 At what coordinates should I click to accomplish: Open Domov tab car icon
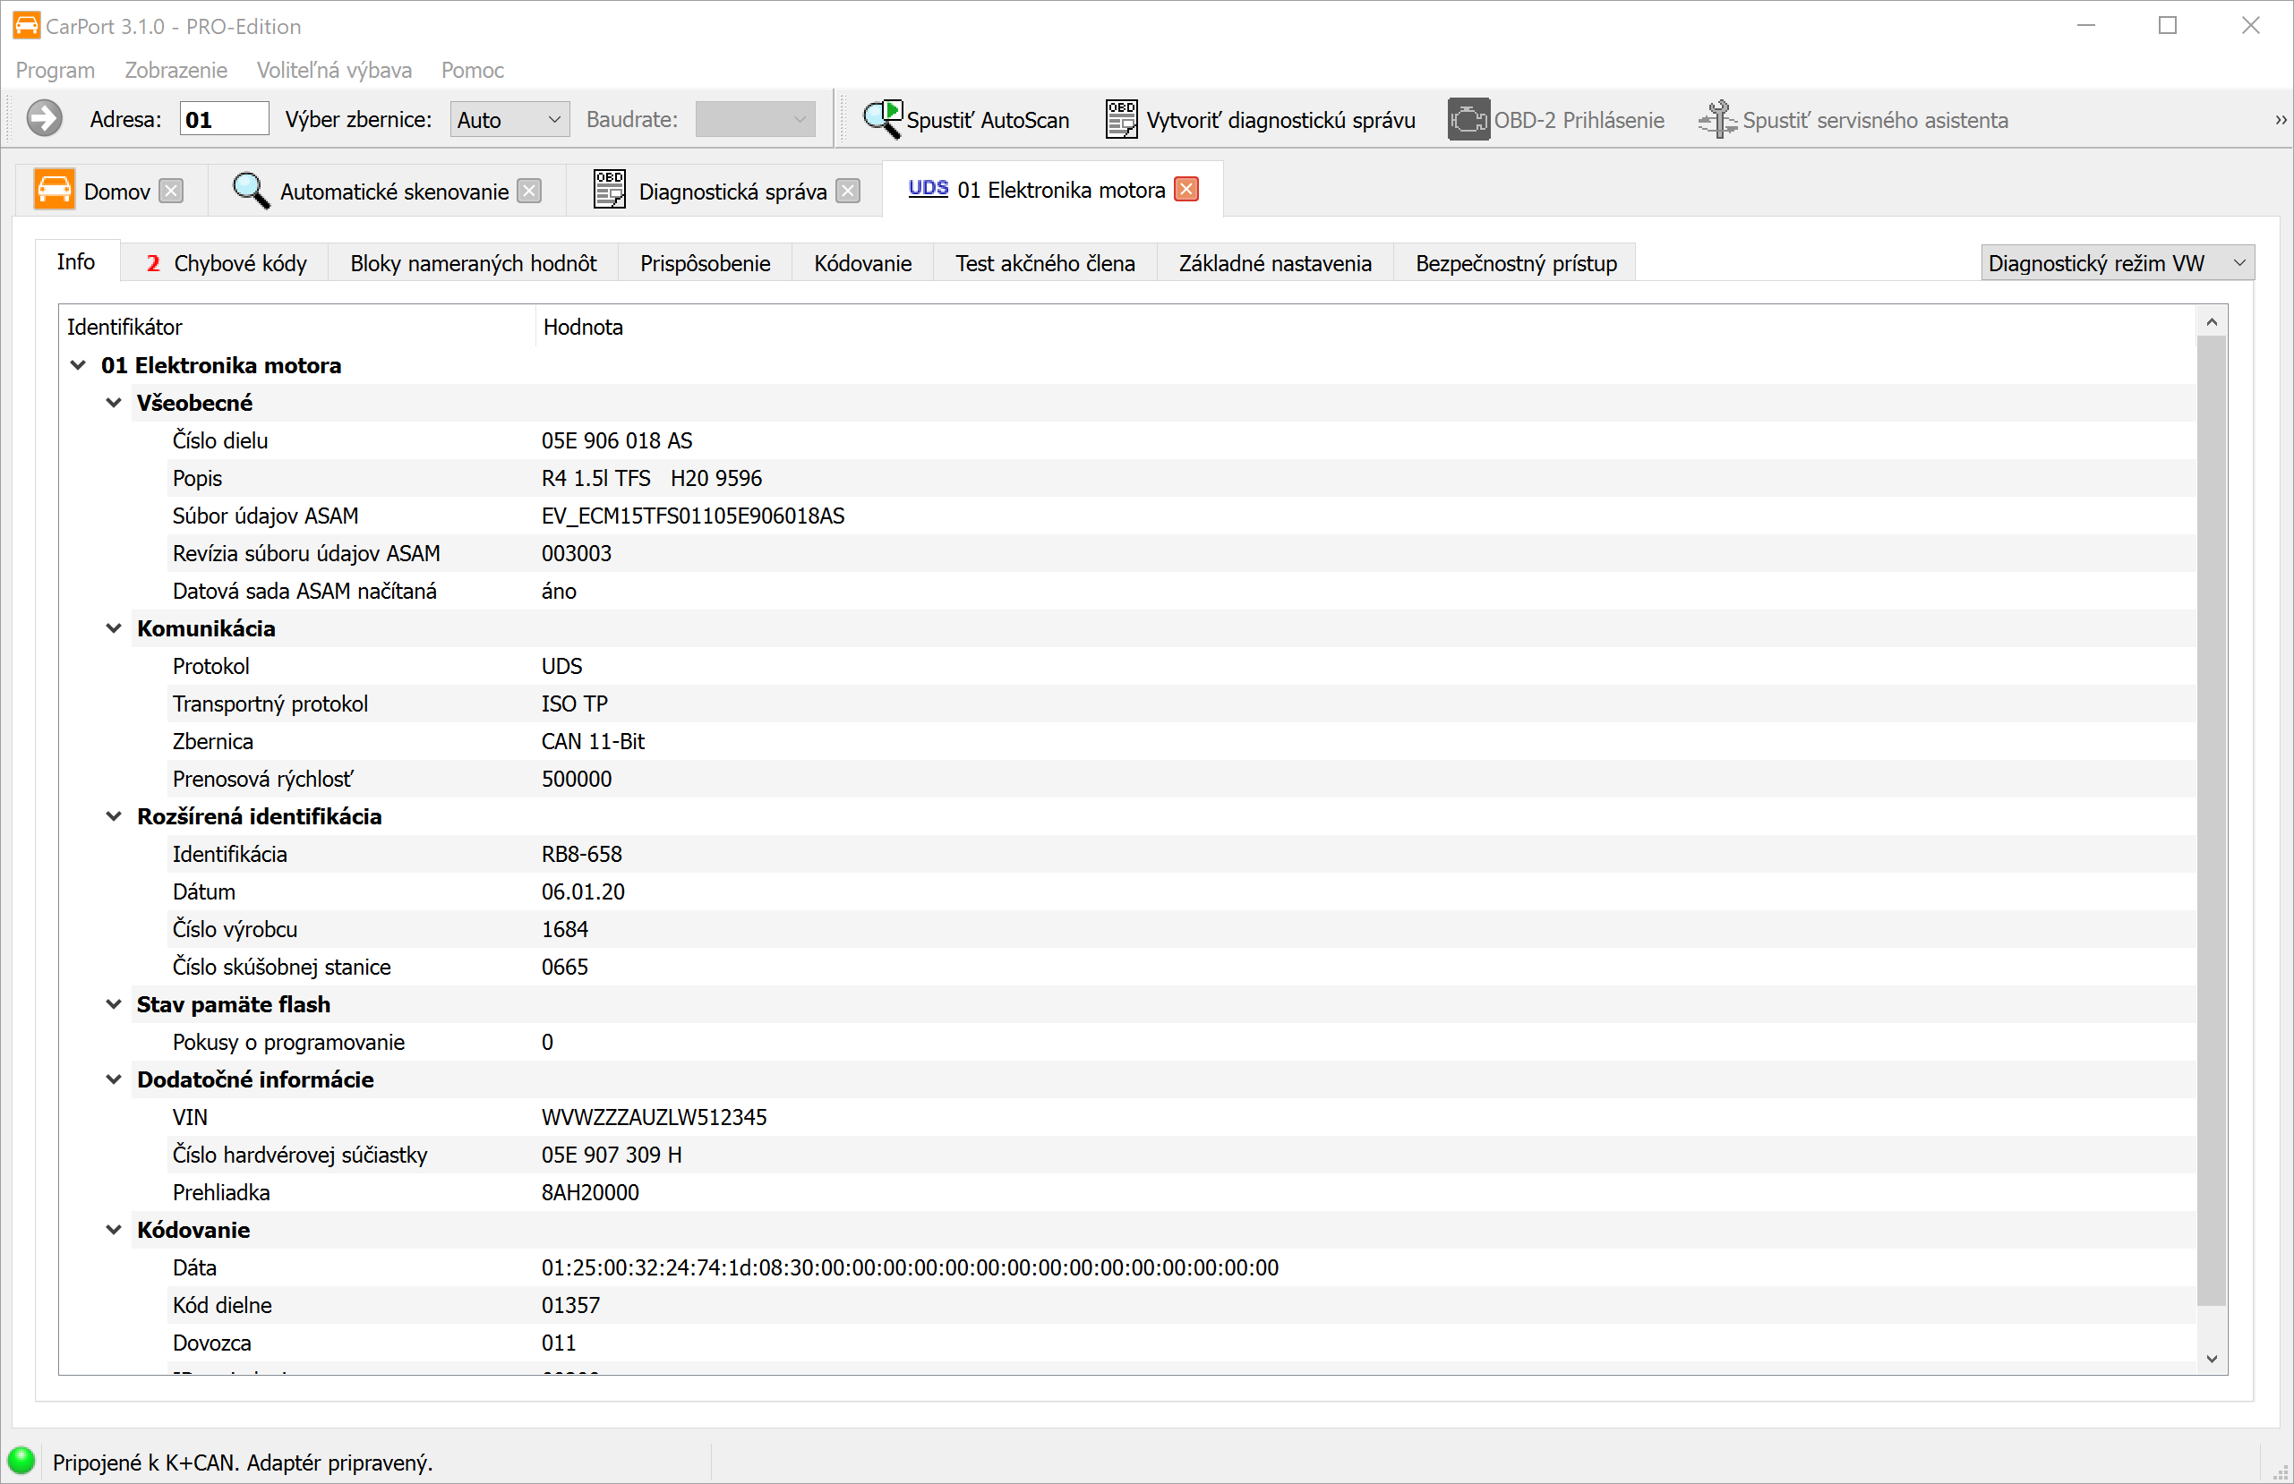pos(55,190)
